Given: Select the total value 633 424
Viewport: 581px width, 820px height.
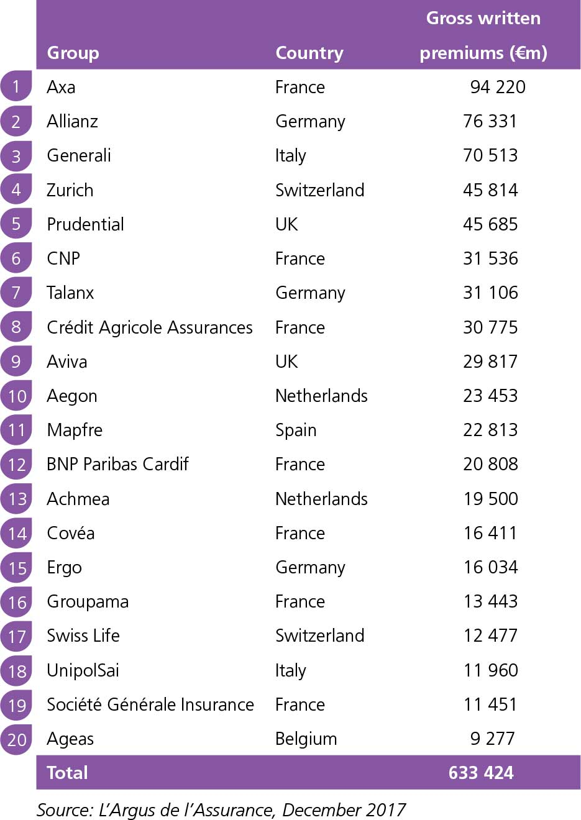Looking at the screenshot, I should click(481, 773).
